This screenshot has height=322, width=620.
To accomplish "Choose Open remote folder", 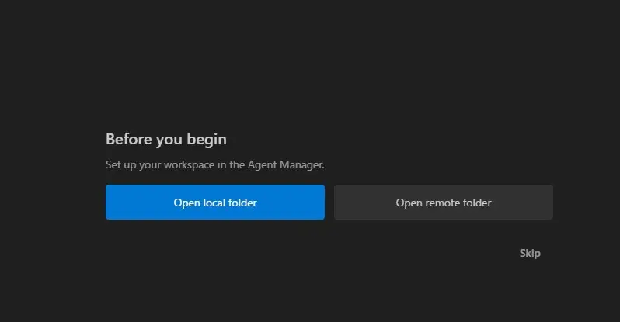I will click(x=444, y=203).
